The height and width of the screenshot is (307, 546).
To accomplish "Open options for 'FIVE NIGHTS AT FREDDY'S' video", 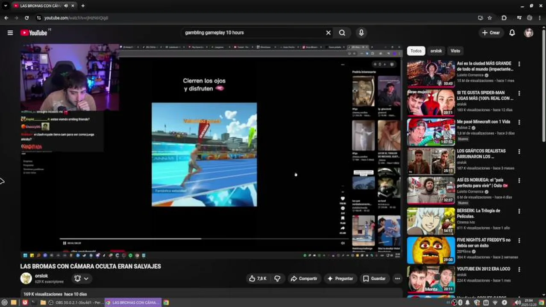I will click(x=519, y=240).
